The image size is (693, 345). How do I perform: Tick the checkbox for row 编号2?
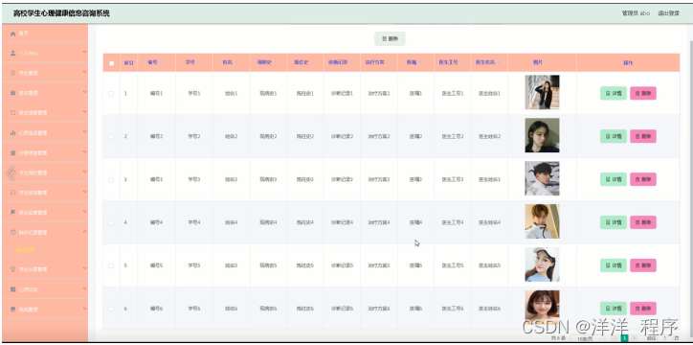click(111, 137)
